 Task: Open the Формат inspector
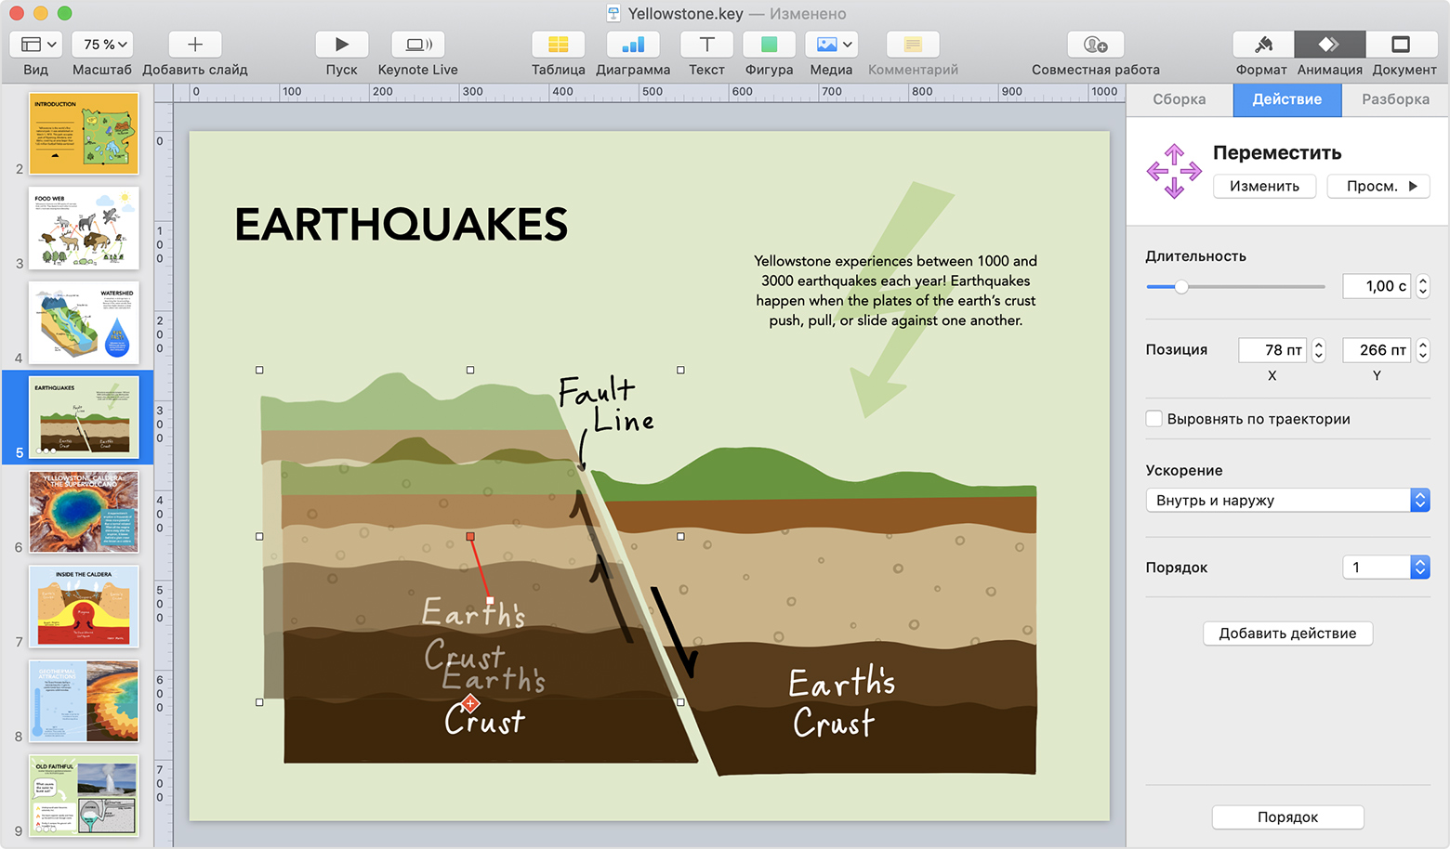1262,45
